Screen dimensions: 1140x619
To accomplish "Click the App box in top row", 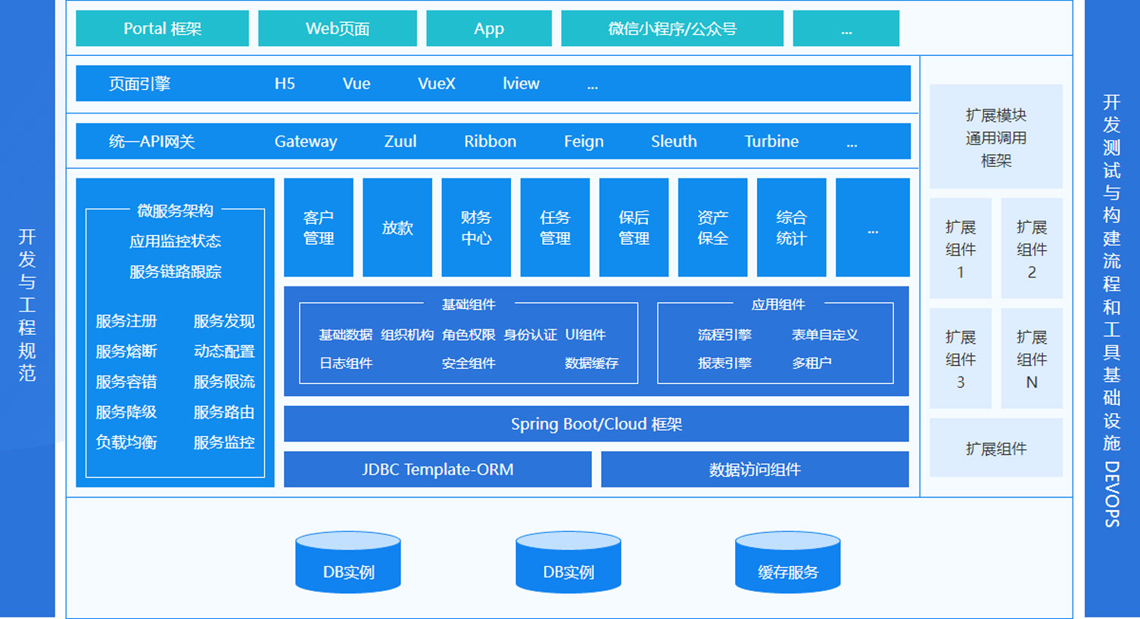I will pos(489,29).
